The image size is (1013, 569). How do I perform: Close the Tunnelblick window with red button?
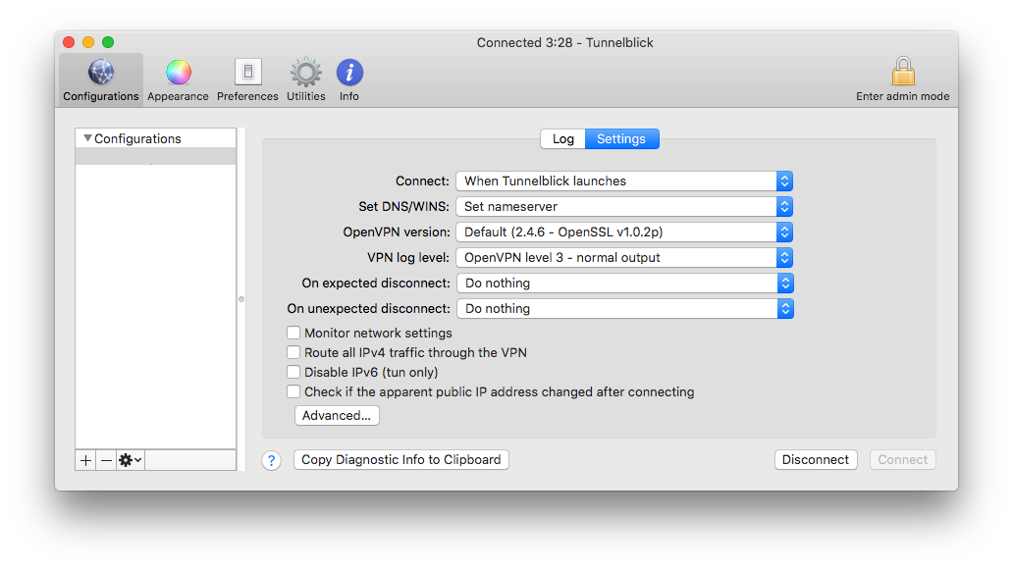coord(69,42)
